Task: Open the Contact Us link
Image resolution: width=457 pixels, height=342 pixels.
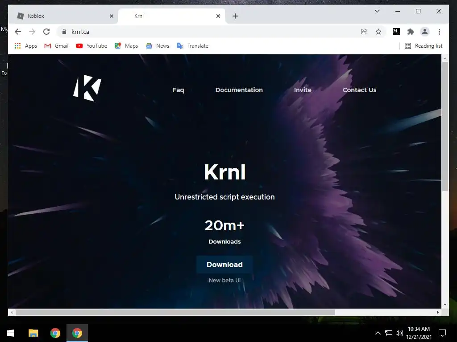Action: [x=359, y=90]
